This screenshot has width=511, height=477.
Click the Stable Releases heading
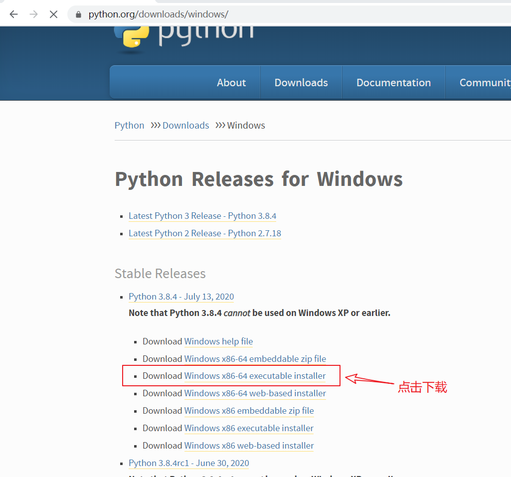coord(160,274)
